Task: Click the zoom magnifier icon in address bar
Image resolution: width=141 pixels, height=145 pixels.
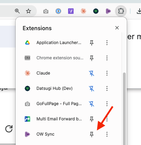Action: [x=17, y=11]
